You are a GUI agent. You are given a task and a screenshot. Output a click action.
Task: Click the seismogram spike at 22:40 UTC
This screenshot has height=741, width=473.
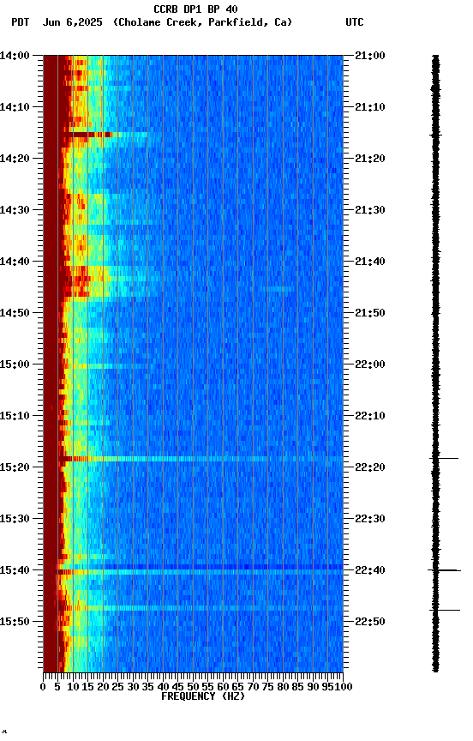coord(444,570)
